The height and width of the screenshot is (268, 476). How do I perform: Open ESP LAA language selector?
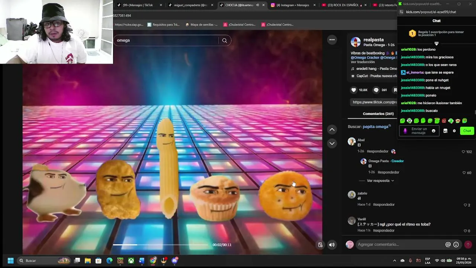click(x=428, y=261)
